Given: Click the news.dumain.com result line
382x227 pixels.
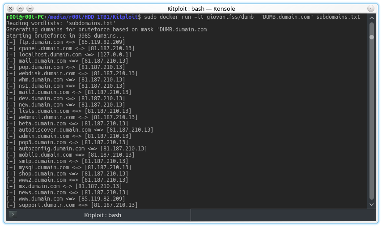Looking at the screenshot, I should point(67,193).
